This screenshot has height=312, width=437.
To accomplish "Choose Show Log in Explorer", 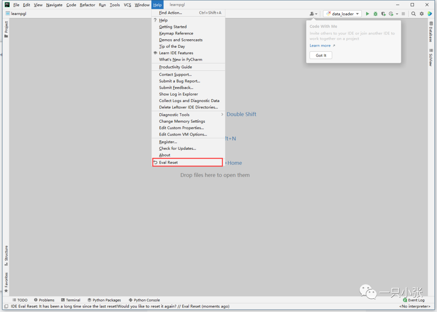I will pyautogui.click(x=189, y=94).
